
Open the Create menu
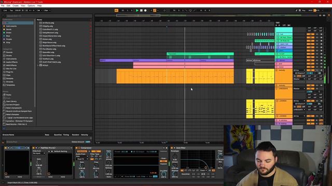pos(16,6)
